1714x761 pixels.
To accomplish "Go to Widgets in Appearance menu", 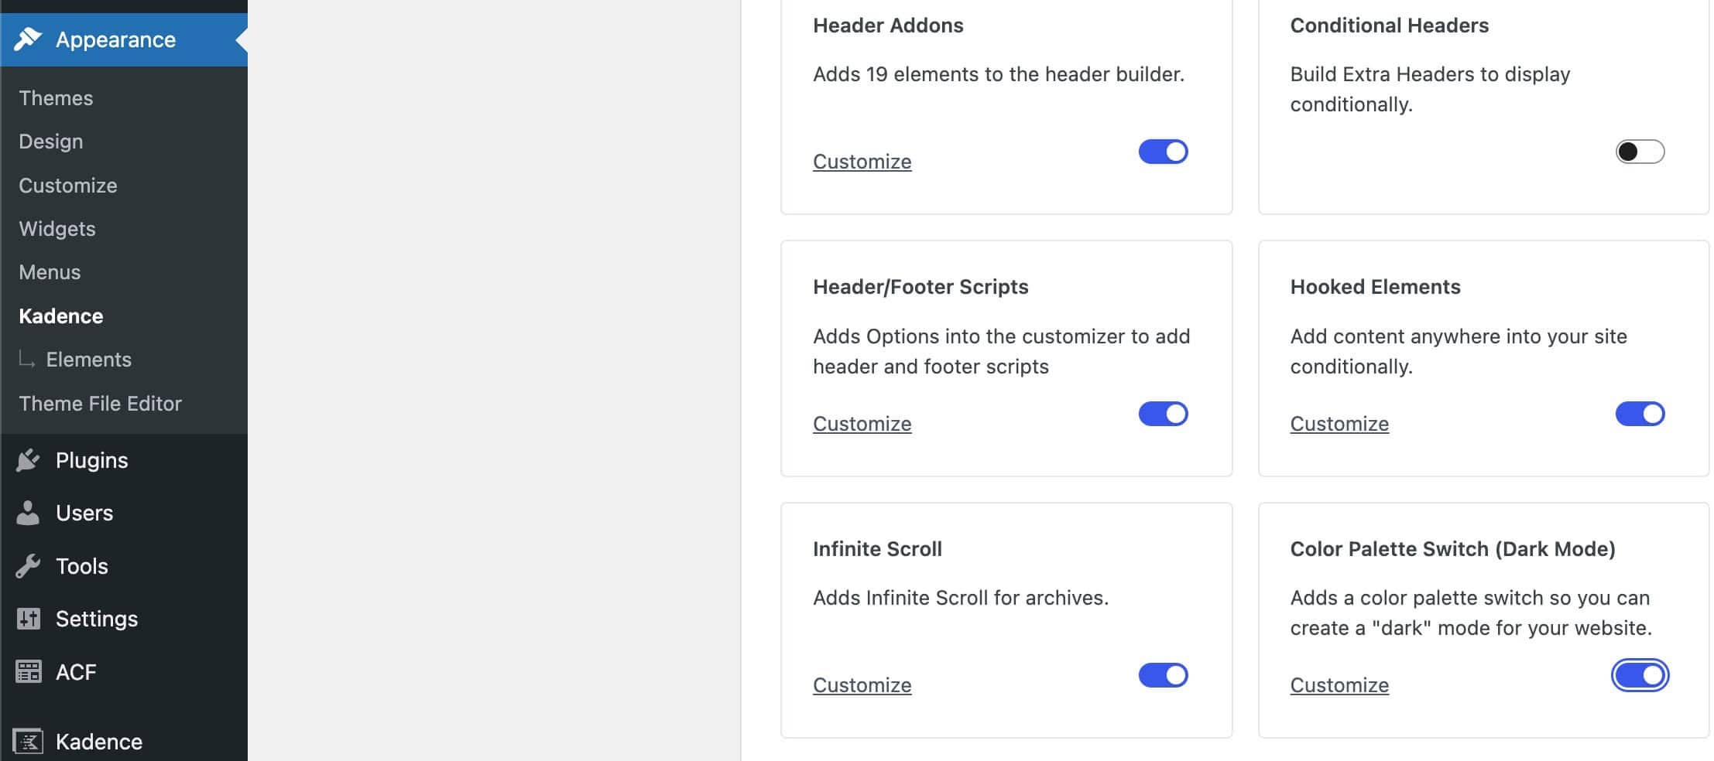I will coord(57,229).
